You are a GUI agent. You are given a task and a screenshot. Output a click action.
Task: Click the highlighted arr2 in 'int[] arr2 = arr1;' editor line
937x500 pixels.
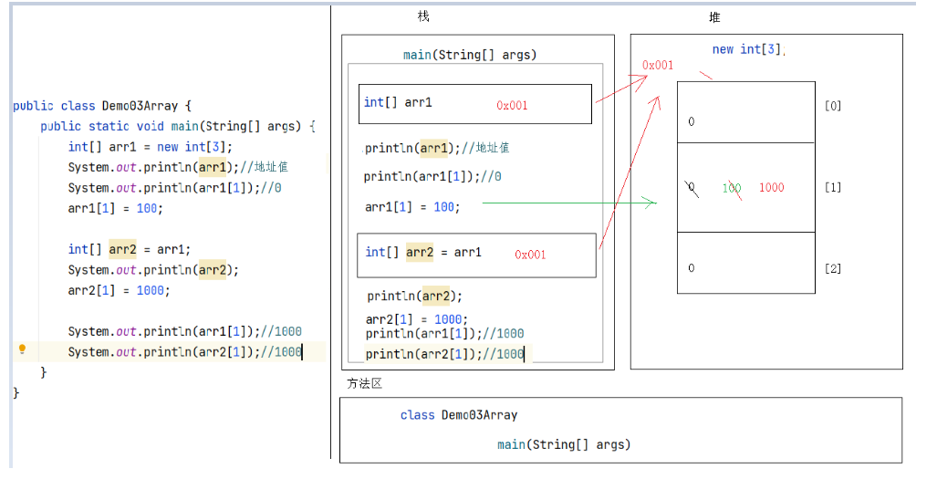point(121,249)
